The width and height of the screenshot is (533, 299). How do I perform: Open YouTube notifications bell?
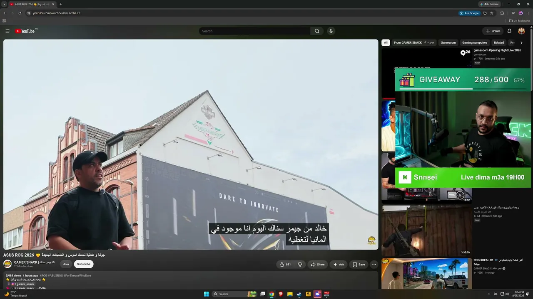click(x=509, y=31)
